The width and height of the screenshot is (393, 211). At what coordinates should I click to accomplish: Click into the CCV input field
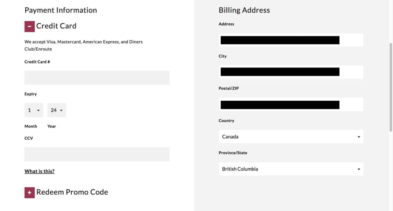coord(97,154)
